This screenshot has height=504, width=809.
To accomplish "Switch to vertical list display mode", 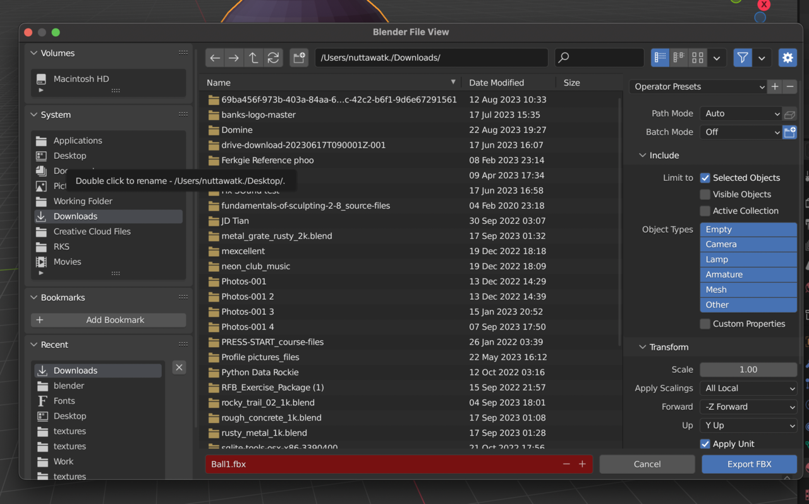I will 660,58.
